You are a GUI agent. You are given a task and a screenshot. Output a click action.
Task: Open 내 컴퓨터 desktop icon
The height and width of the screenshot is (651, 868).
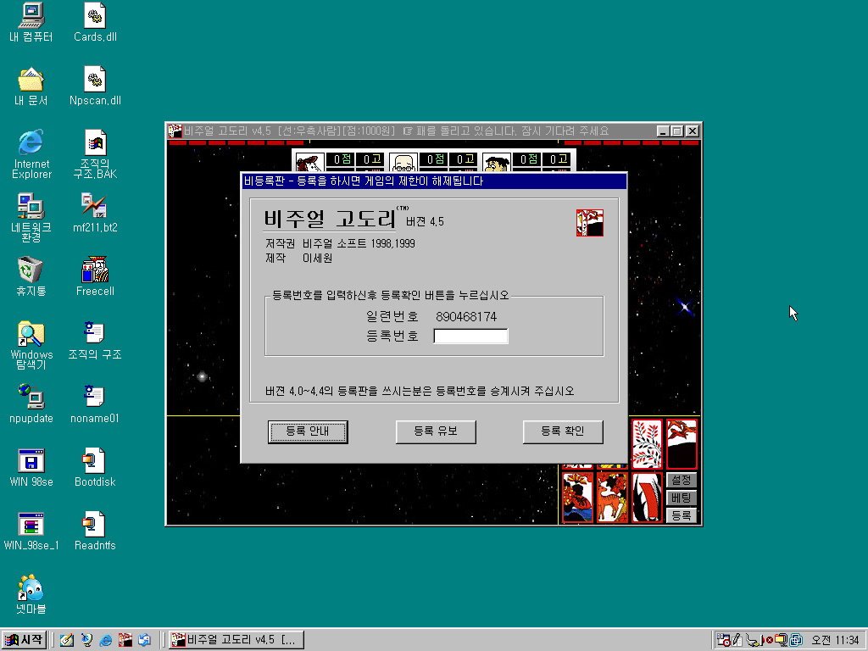click(31, 23)
